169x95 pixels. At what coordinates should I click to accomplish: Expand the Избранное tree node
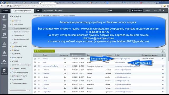(x=11, y=21)
